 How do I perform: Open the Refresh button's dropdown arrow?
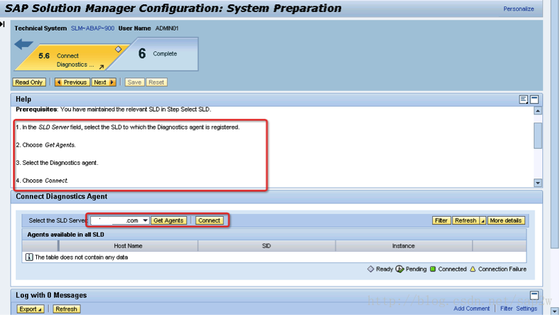click(483, 220)
